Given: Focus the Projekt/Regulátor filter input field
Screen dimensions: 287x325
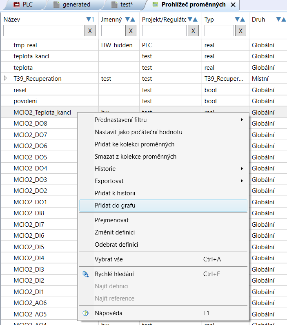Looking at the screenshot, I should [x=164, y=31].
